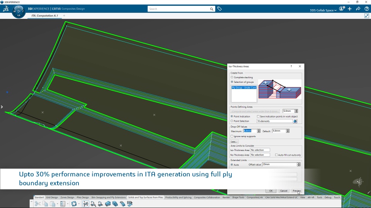Viewport: 371px width, 208px height.
Task: Click the search magnifier icon
Action: (211, 9)
